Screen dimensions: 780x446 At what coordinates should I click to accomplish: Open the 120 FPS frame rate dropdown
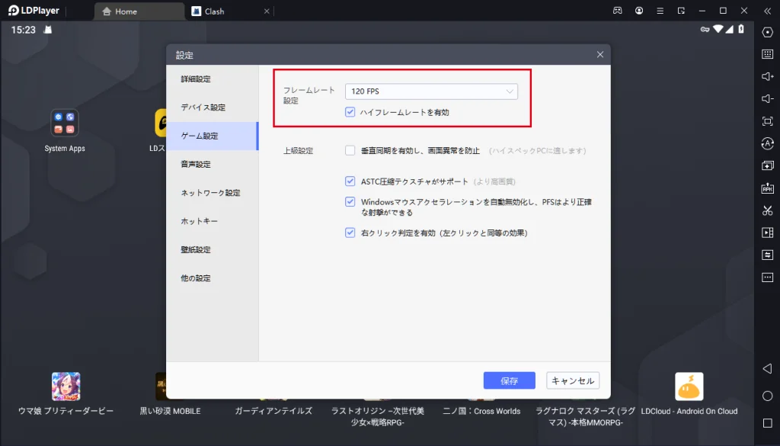click(x=431, y=91)
